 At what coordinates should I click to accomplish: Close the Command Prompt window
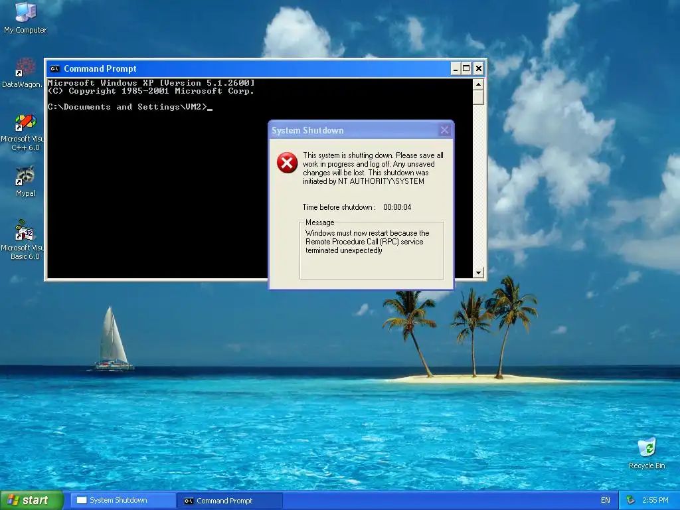(478, 68)
